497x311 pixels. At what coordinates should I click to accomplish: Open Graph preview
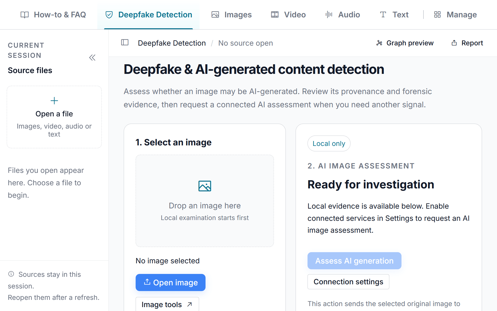pyautogui.click(x=405, y=43)
